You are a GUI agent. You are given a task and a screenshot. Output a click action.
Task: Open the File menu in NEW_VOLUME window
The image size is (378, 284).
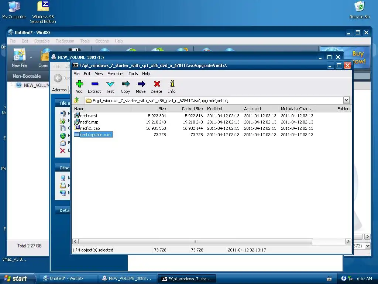point(56,66)
